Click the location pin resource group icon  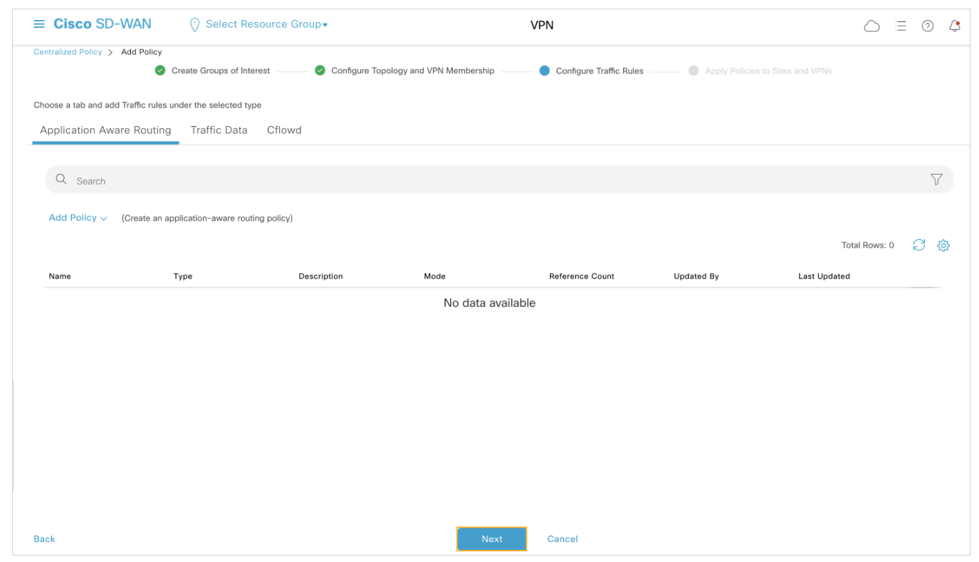194,25
